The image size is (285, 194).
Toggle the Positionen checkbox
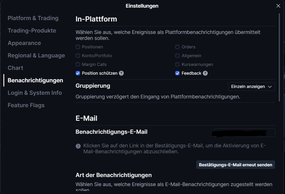point(78,47)
